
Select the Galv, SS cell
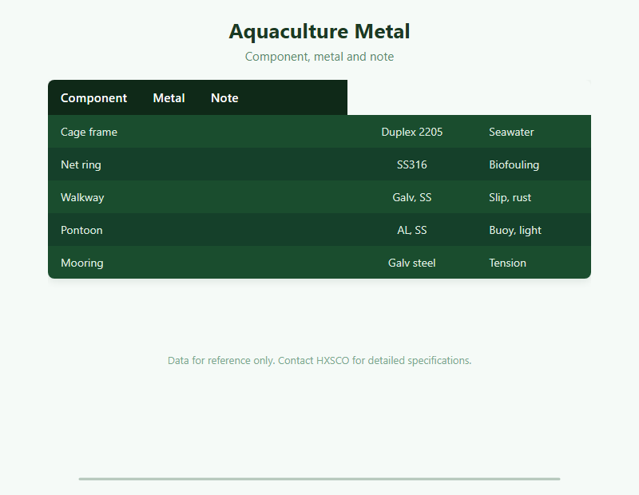coord(411,197)
